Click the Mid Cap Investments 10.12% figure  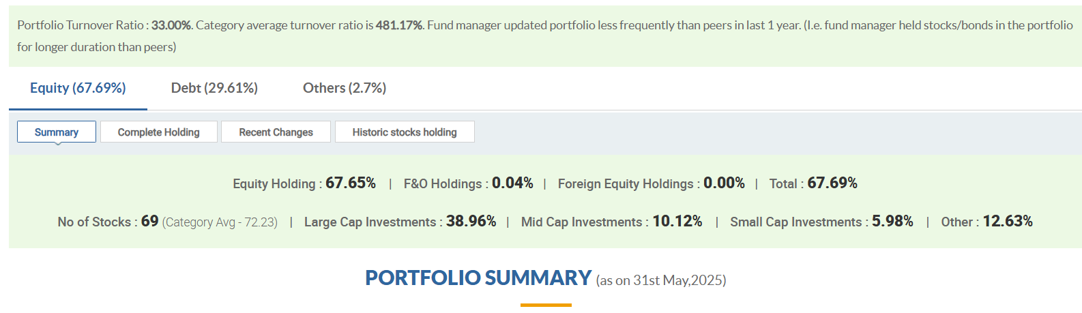point(677,222)
